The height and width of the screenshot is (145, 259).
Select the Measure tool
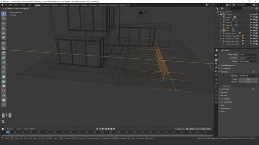pyautogui.click(x=4, y=48)
